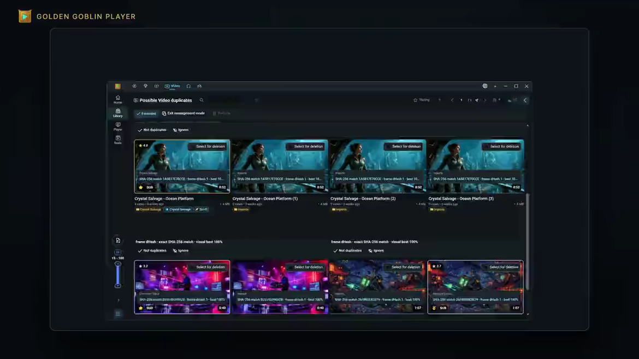Viewport: 639px width, 359px height.
Task: Open the Player section in sidebar
Action: 118,126
